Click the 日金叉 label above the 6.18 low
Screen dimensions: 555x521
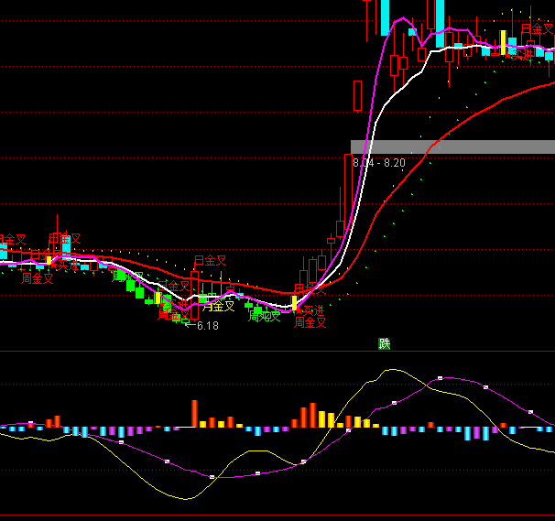pyautogui.click(x=210, y=261)
